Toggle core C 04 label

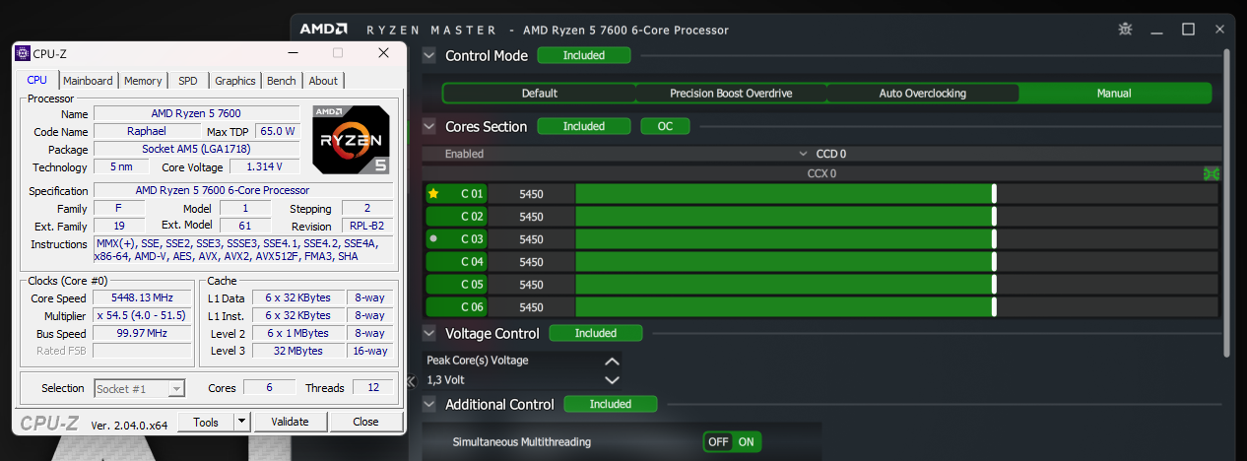456,262
